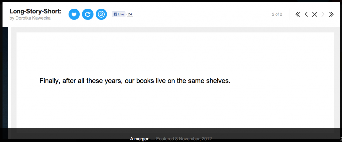This screenshot has width=342, height=142.
Task: Click 'Featured 8 November, 2012' date text
Action: point(184,139)
